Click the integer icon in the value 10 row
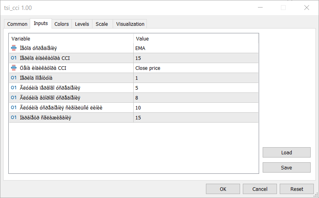The height and width of the screenshot is (198, 319). click(14, 108)
